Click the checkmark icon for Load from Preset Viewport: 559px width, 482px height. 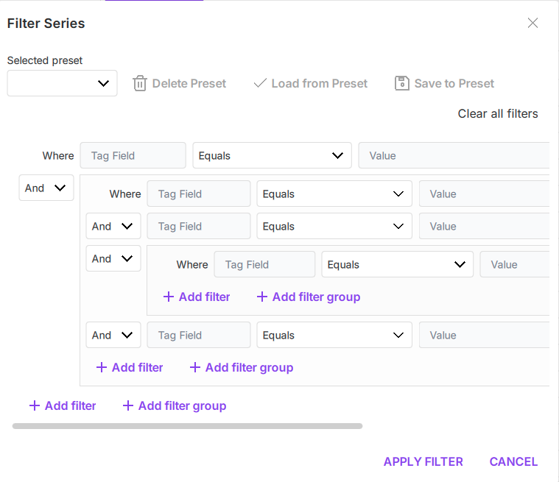point(260,83)
